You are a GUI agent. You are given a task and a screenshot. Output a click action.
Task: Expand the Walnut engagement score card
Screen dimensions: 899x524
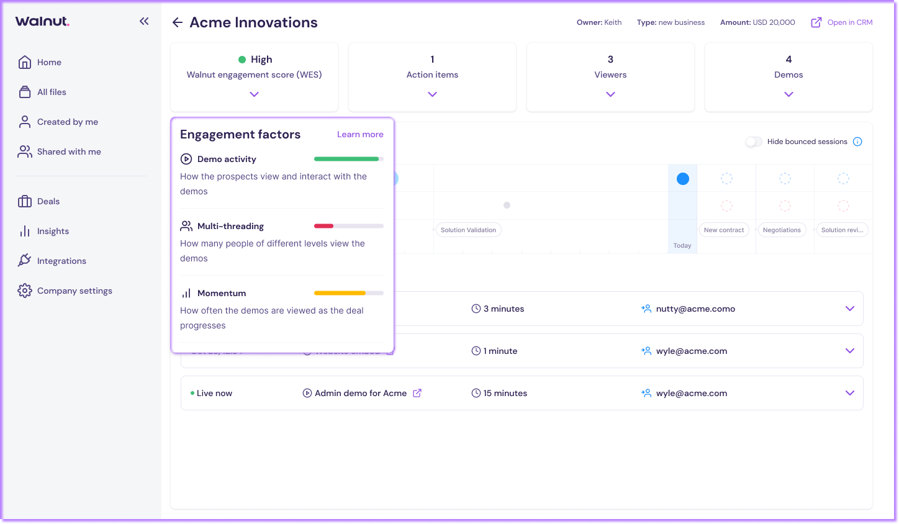tap(254, 94)
